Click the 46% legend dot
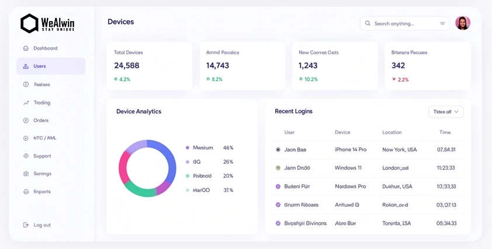 tap(188, 148)
